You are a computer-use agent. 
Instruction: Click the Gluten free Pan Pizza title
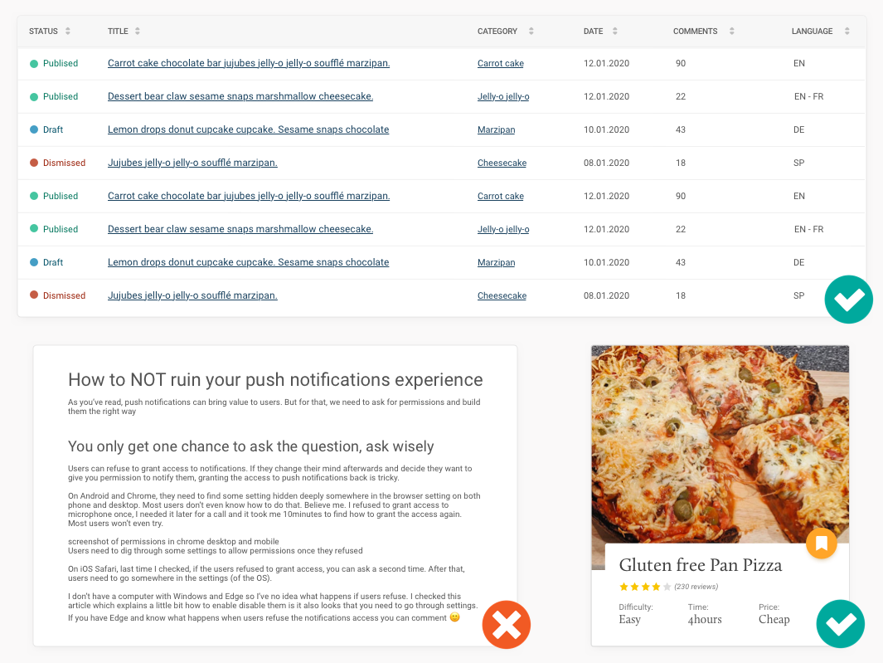(x=700, y=565)
